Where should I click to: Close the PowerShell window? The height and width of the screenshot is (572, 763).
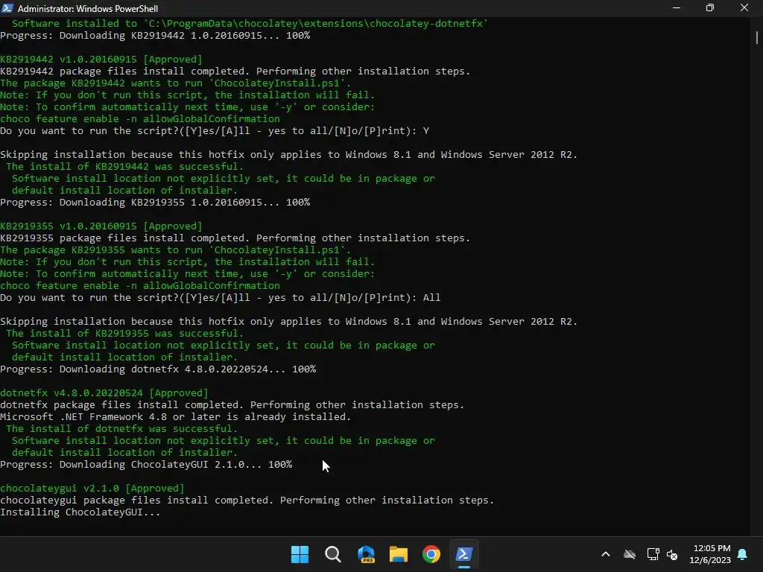[x=744, y=7]
